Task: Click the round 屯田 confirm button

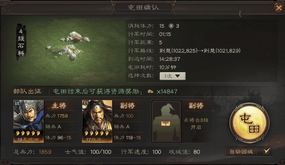Action: point(250,124)
